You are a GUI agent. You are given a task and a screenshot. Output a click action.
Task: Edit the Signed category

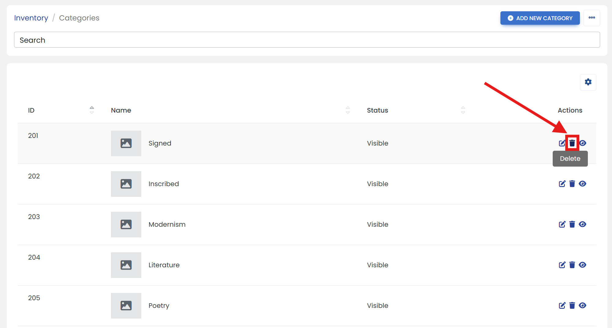pos(562,143)
